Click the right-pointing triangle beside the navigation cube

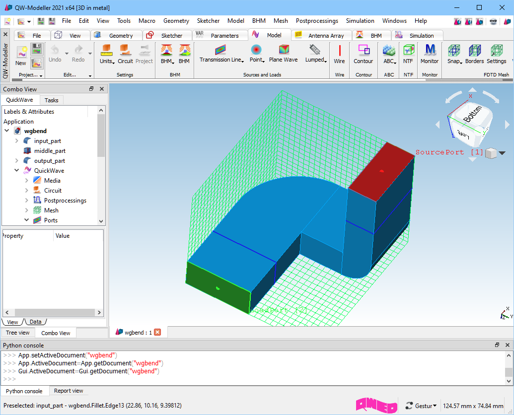click(x=507, y=125)
